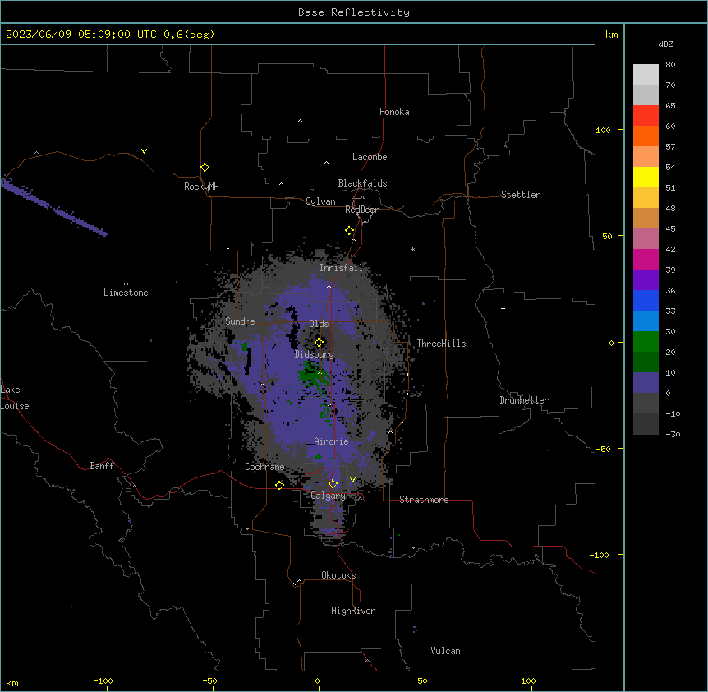The image size is (708, 692).
Task: Click the pink 42-45 dBZ legend swatch
Action: click(x=646, y=238)
